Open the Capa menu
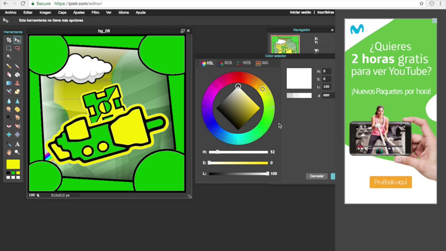The image size is (446, 251). (62, 12)
